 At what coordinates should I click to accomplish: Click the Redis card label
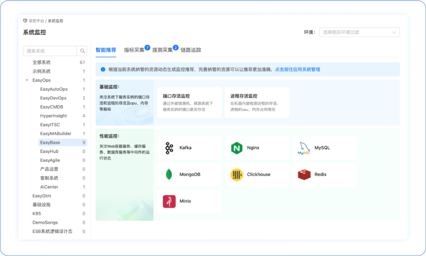point(320,174)
